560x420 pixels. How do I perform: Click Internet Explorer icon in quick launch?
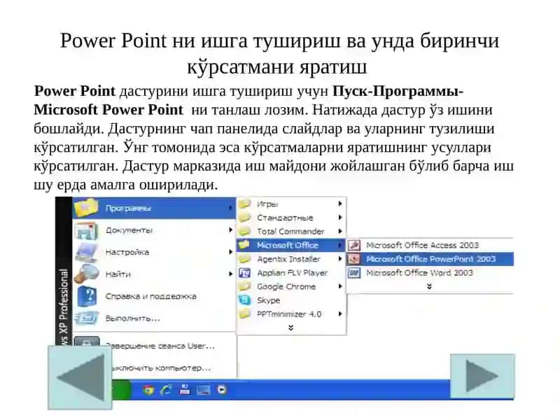pos(166,390)
